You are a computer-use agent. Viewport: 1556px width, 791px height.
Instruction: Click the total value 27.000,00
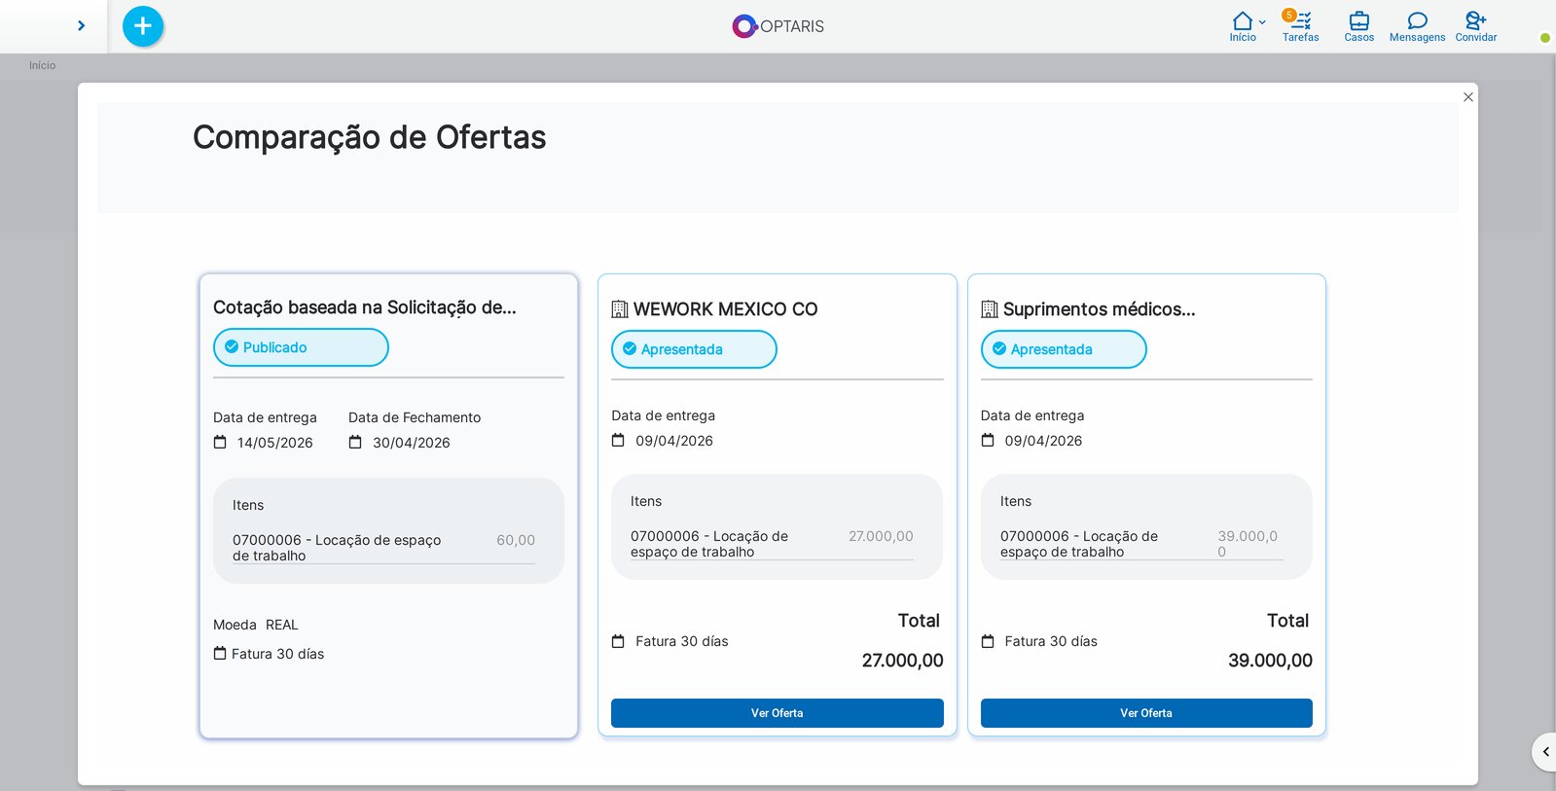pyautogui.click(x=902, y=661)
